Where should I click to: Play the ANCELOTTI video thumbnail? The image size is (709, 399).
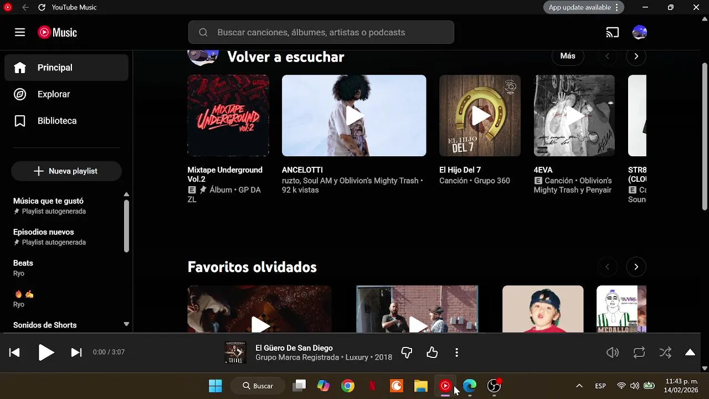click(x=354, y=115)
